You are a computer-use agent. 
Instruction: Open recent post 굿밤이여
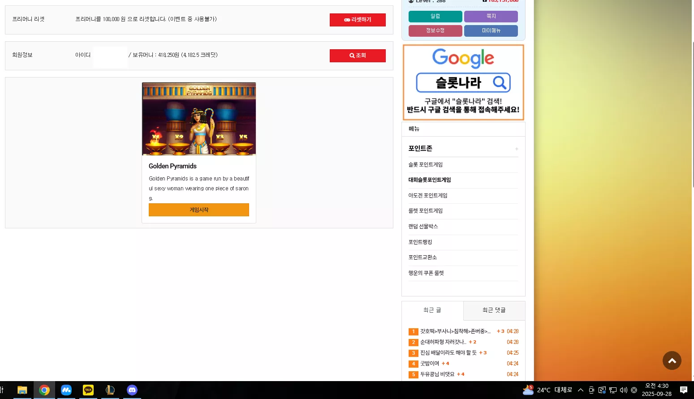pos(430,364)
